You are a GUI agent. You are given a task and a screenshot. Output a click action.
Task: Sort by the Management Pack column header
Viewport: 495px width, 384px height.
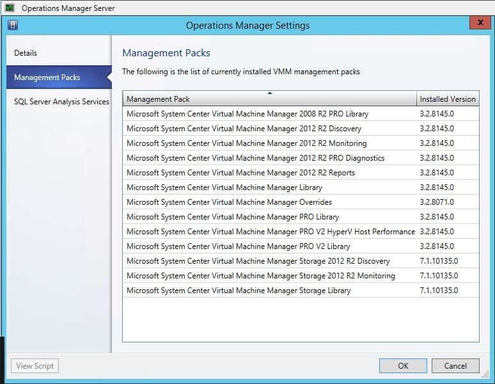click(270, 99)
